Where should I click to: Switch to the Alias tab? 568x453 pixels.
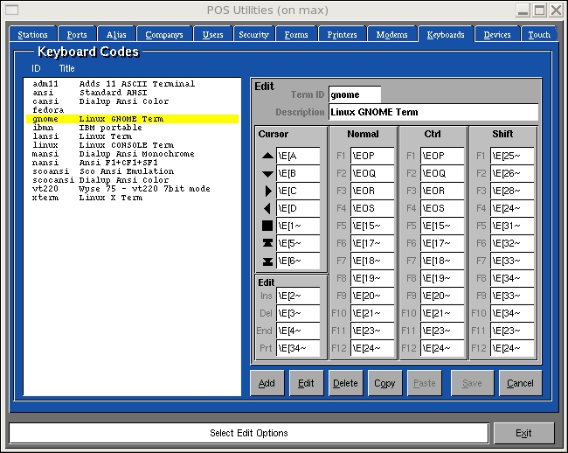coord(116,34)
